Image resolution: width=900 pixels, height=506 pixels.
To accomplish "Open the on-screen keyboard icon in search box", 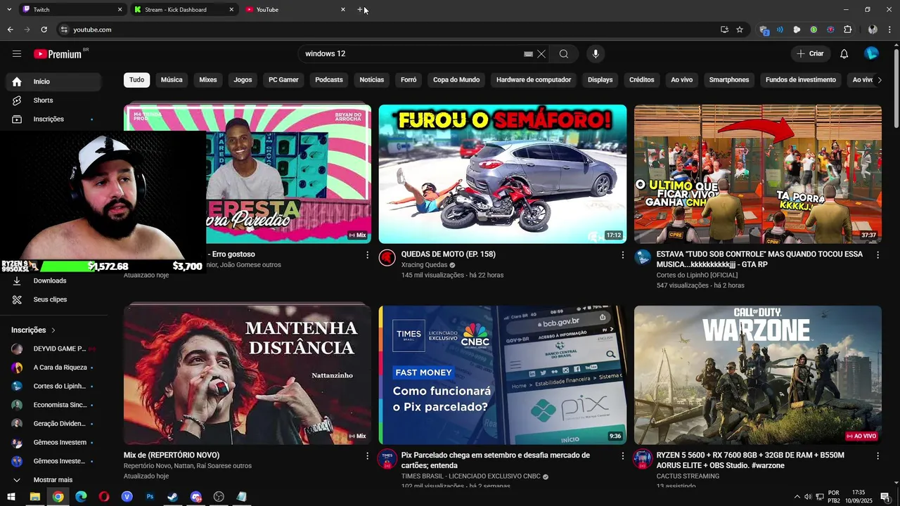I will [x=528, y=54].
